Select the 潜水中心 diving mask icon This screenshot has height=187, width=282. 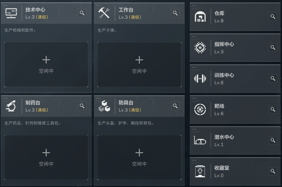coord(200,140)
